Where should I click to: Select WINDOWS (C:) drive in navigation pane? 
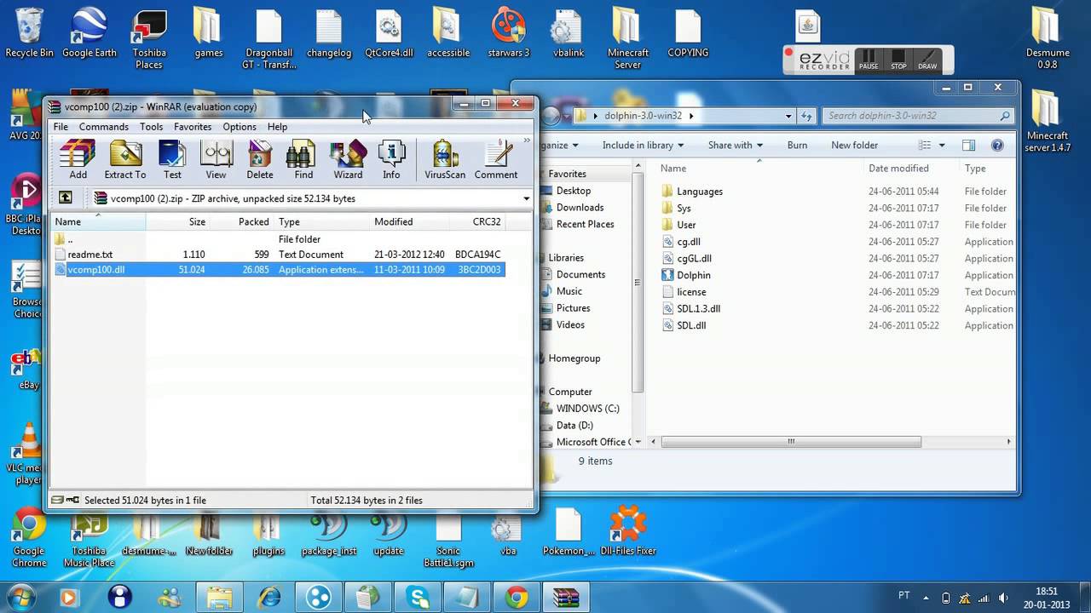point(587,409)
